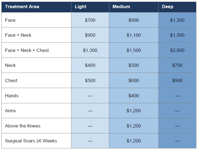
Task: Click the Arms row label
Action: (x=11, y=111)
